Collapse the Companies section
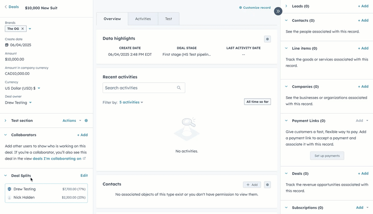 coord(286,87)
